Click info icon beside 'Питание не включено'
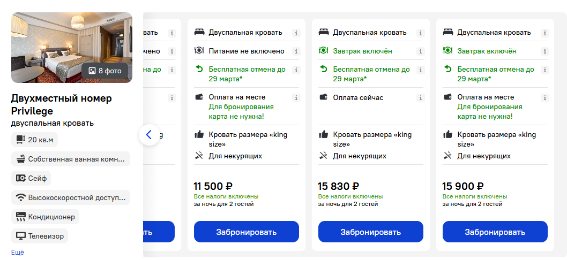The height and width of the screenshot is (260, 567). tap(296, 51)
